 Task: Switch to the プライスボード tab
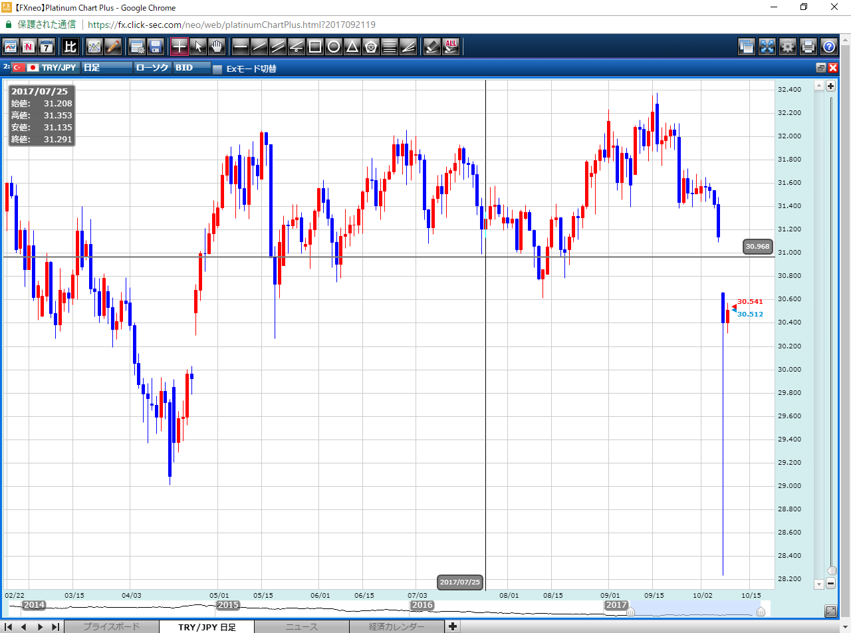point(111,626)
